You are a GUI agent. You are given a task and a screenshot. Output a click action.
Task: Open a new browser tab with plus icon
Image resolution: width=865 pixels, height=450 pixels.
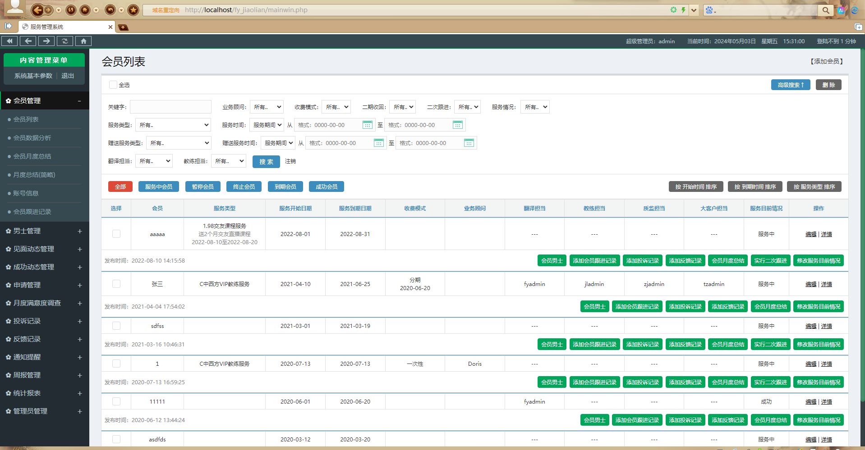coord(123,27)
